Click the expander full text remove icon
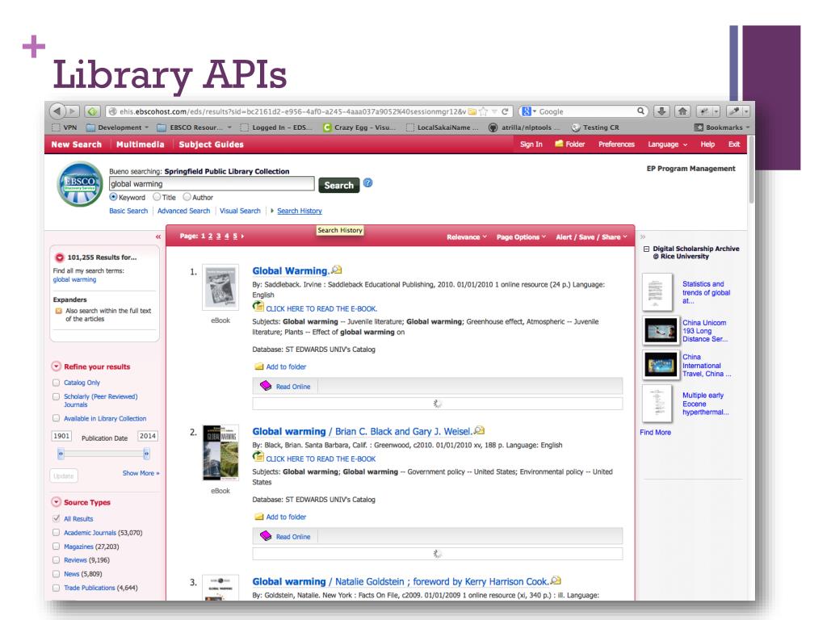The image size is (827, 620). [59, 311]
